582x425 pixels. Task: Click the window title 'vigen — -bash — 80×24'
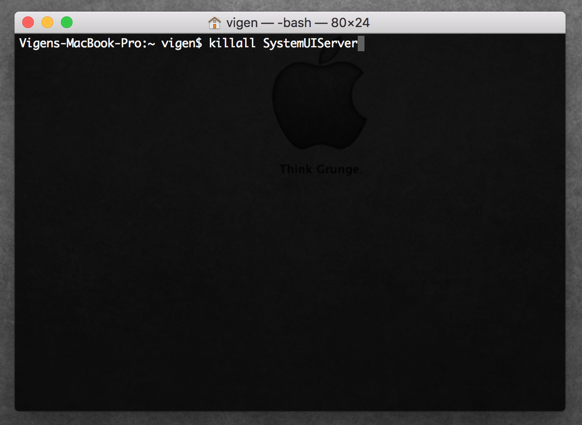click(298, 23)
